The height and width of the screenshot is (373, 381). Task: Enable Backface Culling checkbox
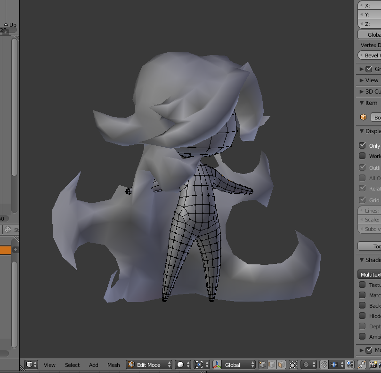362,305
